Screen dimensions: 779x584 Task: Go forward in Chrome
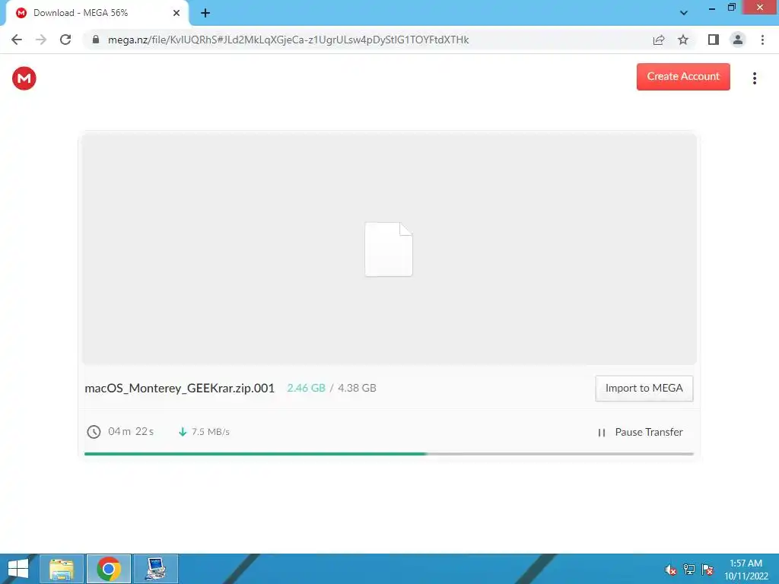pyautogui.click(x=41, y=40)
